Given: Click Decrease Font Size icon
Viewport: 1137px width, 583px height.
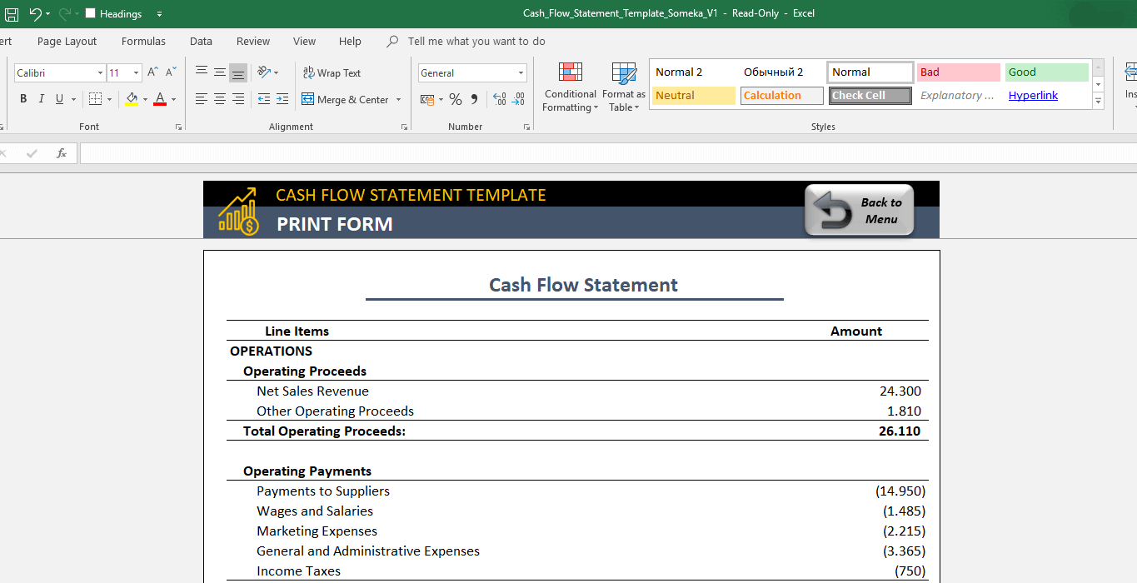Looking at the screenshot, I should 170,72.
